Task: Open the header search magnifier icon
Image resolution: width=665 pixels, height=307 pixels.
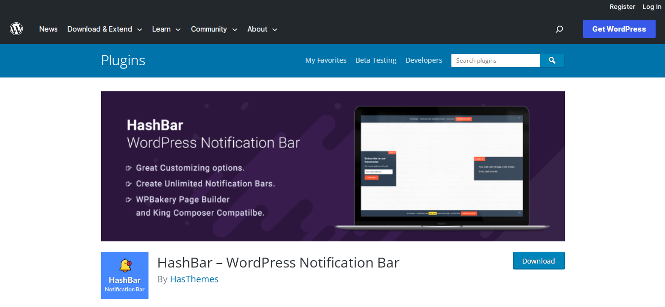Action: 559,29
